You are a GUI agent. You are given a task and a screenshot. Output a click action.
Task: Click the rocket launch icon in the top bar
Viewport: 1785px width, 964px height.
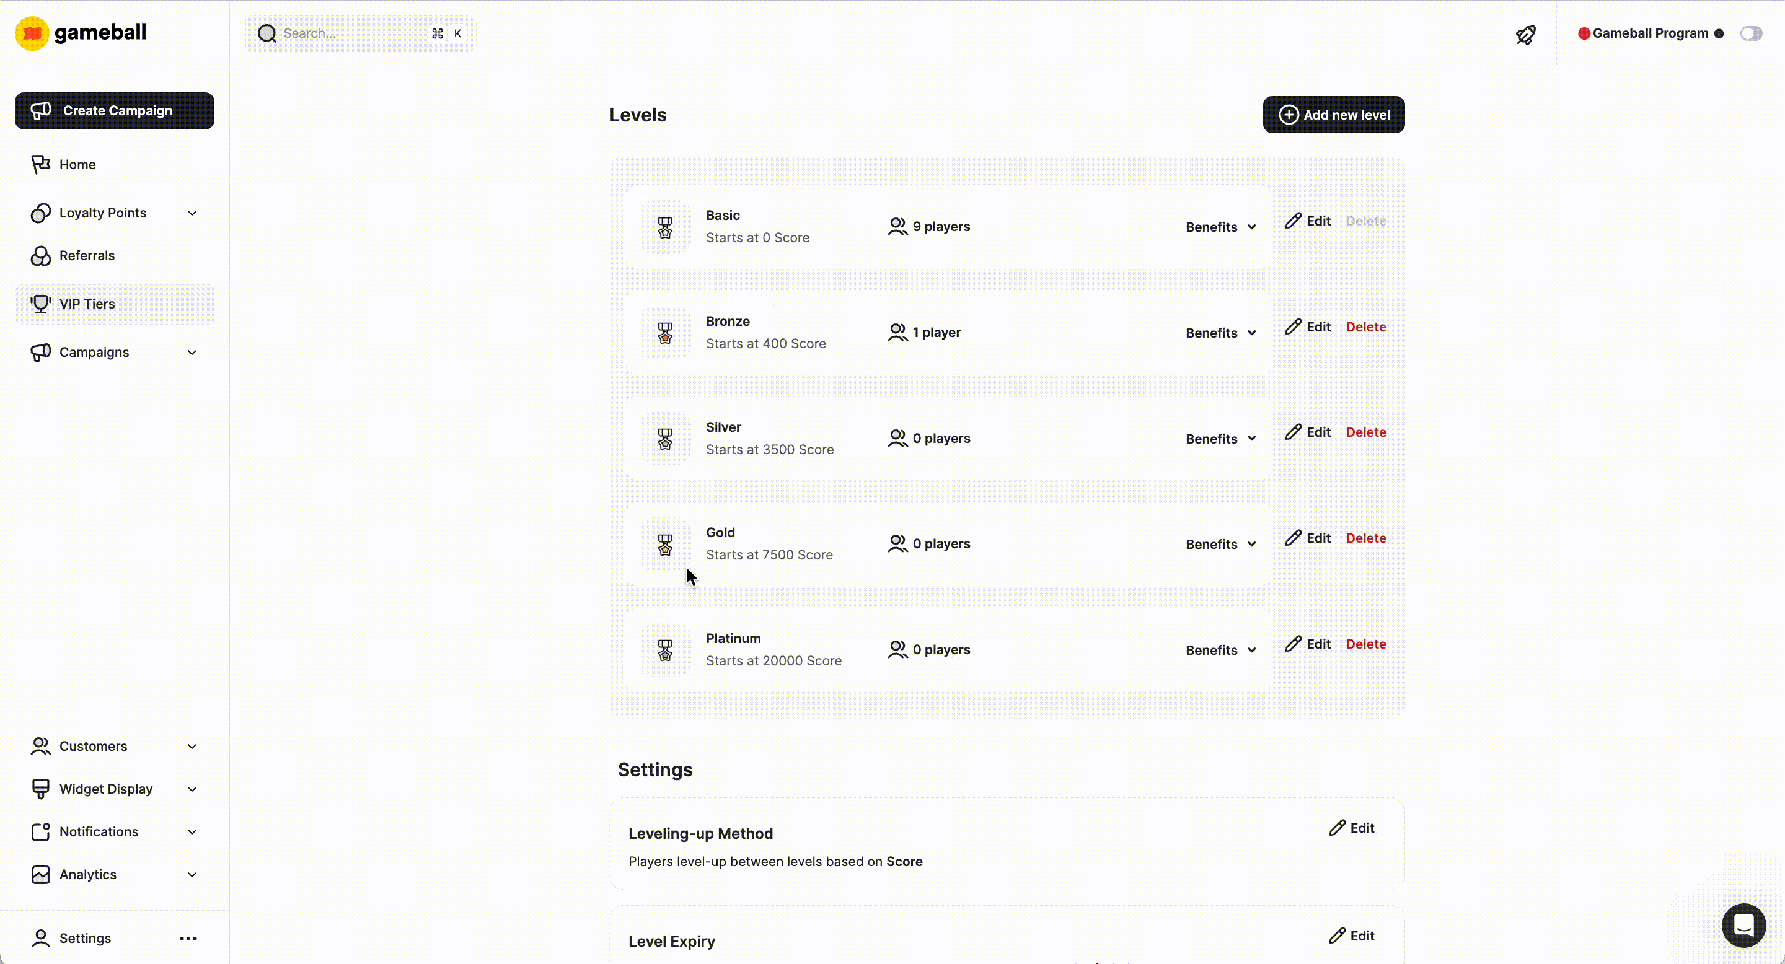coord(1526,34)
